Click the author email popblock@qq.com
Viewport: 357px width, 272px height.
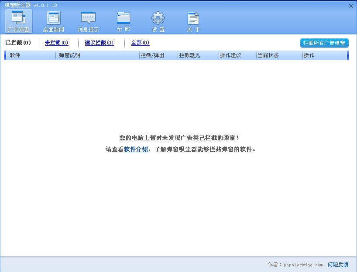click(x=303, y=265)
